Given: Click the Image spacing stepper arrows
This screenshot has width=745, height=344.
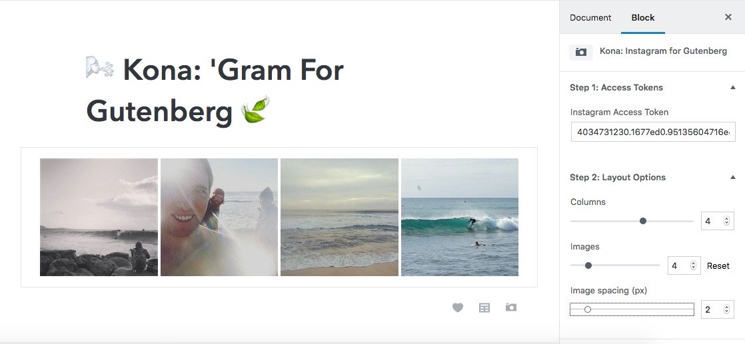Looking at the screenshot, I should pyautogui.click(x=726, y=309).
